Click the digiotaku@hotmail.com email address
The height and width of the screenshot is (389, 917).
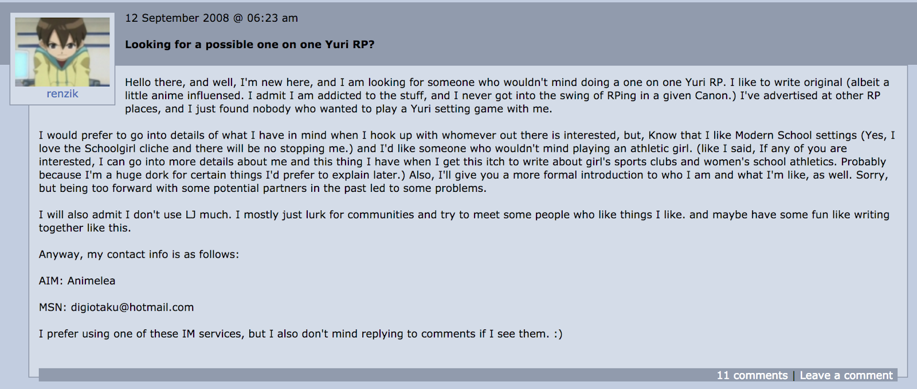pos(132,308)
